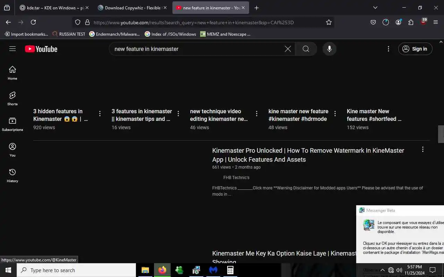The width and height of the screenshot is (444, 277).
Task: Open the You section in the sidebar
Action: tap(12, 150)
